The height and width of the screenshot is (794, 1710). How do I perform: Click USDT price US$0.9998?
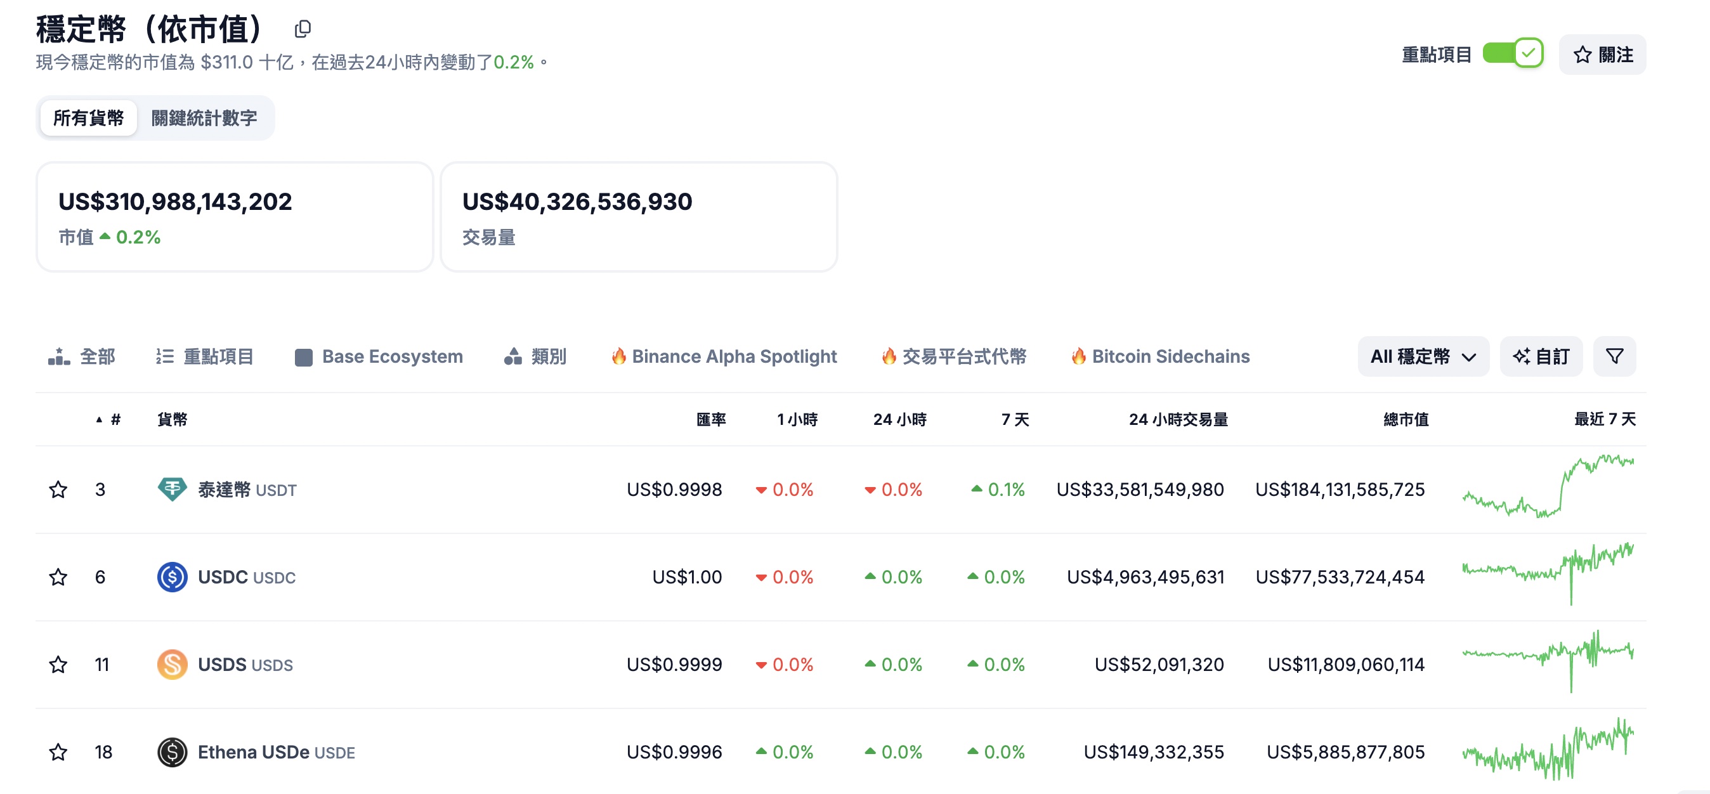(x=674, y=490)
